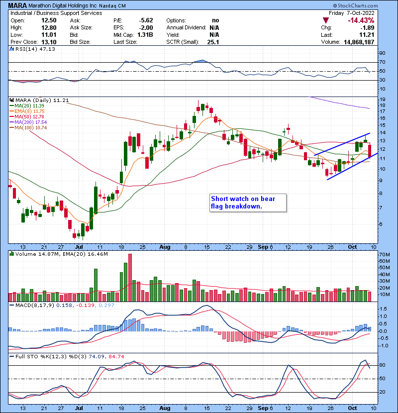Click the Ask Size label
Viewport: 398px width, 413px height.
pyautogui.click(x=81, y=28)
